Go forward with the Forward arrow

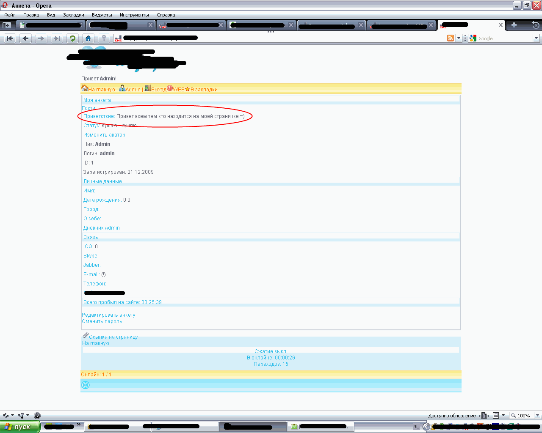[x=41, y=38]
